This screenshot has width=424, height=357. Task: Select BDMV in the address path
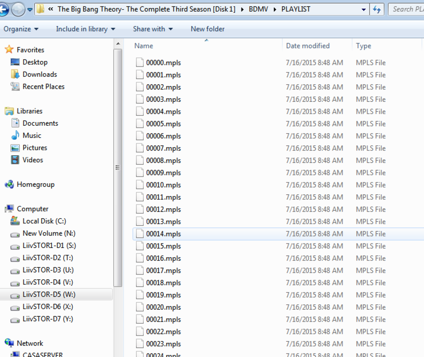[258, 9]
